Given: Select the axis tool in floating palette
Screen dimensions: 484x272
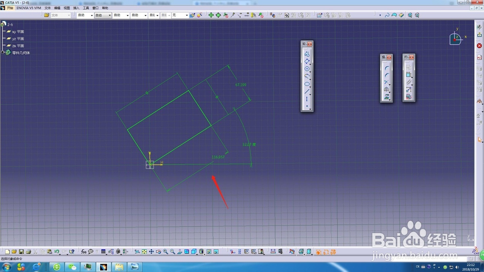Looking at the screenshot, I should point(307,99).
